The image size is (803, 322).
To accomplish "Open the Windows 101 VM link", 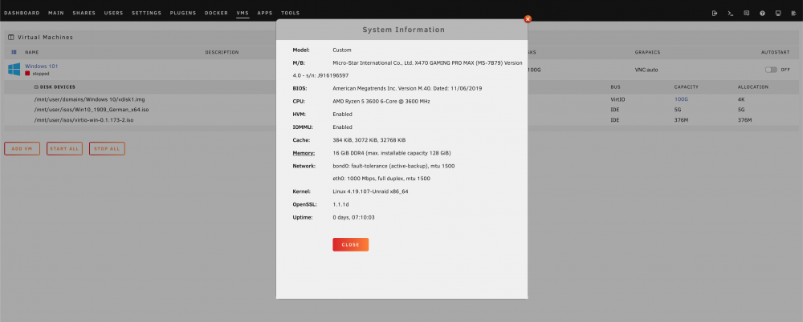I will tap(42, 66).
